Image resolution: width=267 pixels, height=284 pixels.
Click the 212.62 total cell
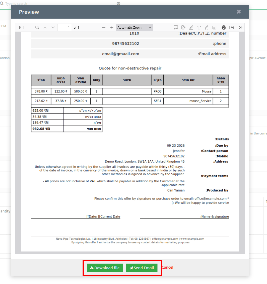tap(41, 101)
